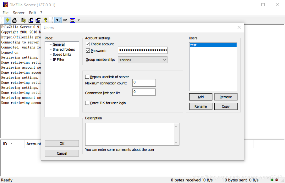Click the colored grid sorting icon

point(73,20)
